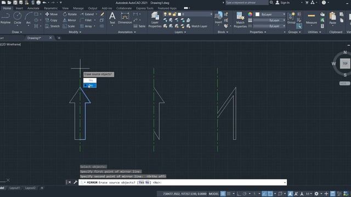
Task: Open the Insert ribbon tab
Action: click(19, 8)
